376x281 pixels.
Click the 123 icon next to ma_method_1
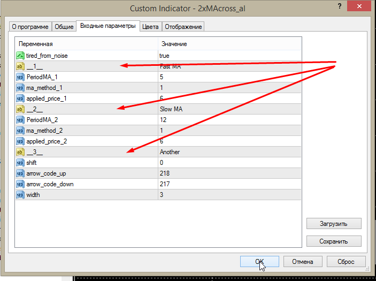click(20, 88)
